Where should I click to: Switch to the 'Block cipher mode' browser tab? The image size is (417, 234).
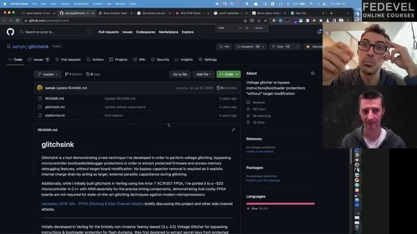point(268,13)
